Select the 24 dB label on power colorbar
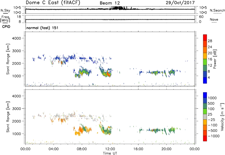Image resolution: width=225 pixels, height=155 pixels. [210, 47]
